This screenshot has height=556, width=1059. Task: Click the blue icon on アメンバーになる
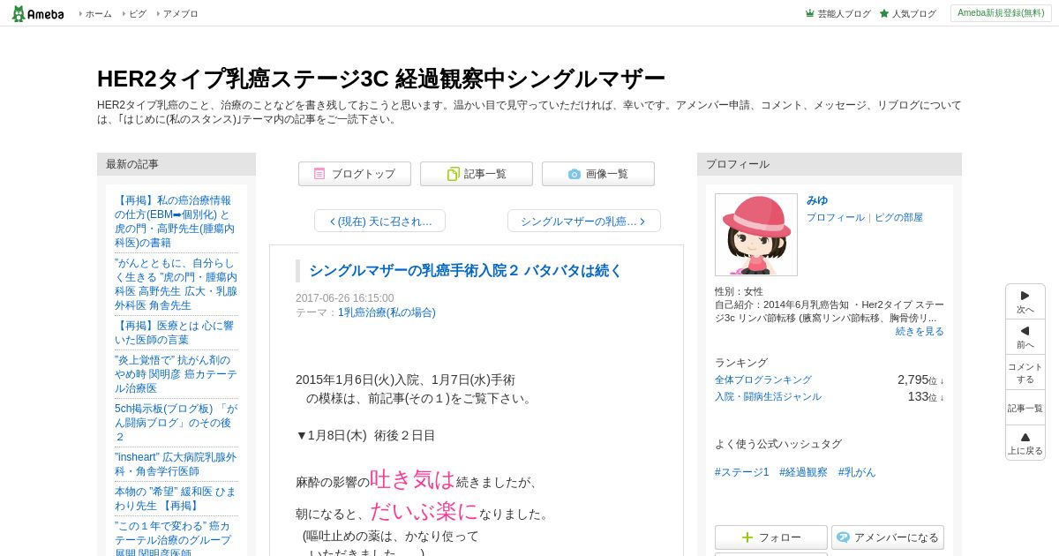(843, 537)
